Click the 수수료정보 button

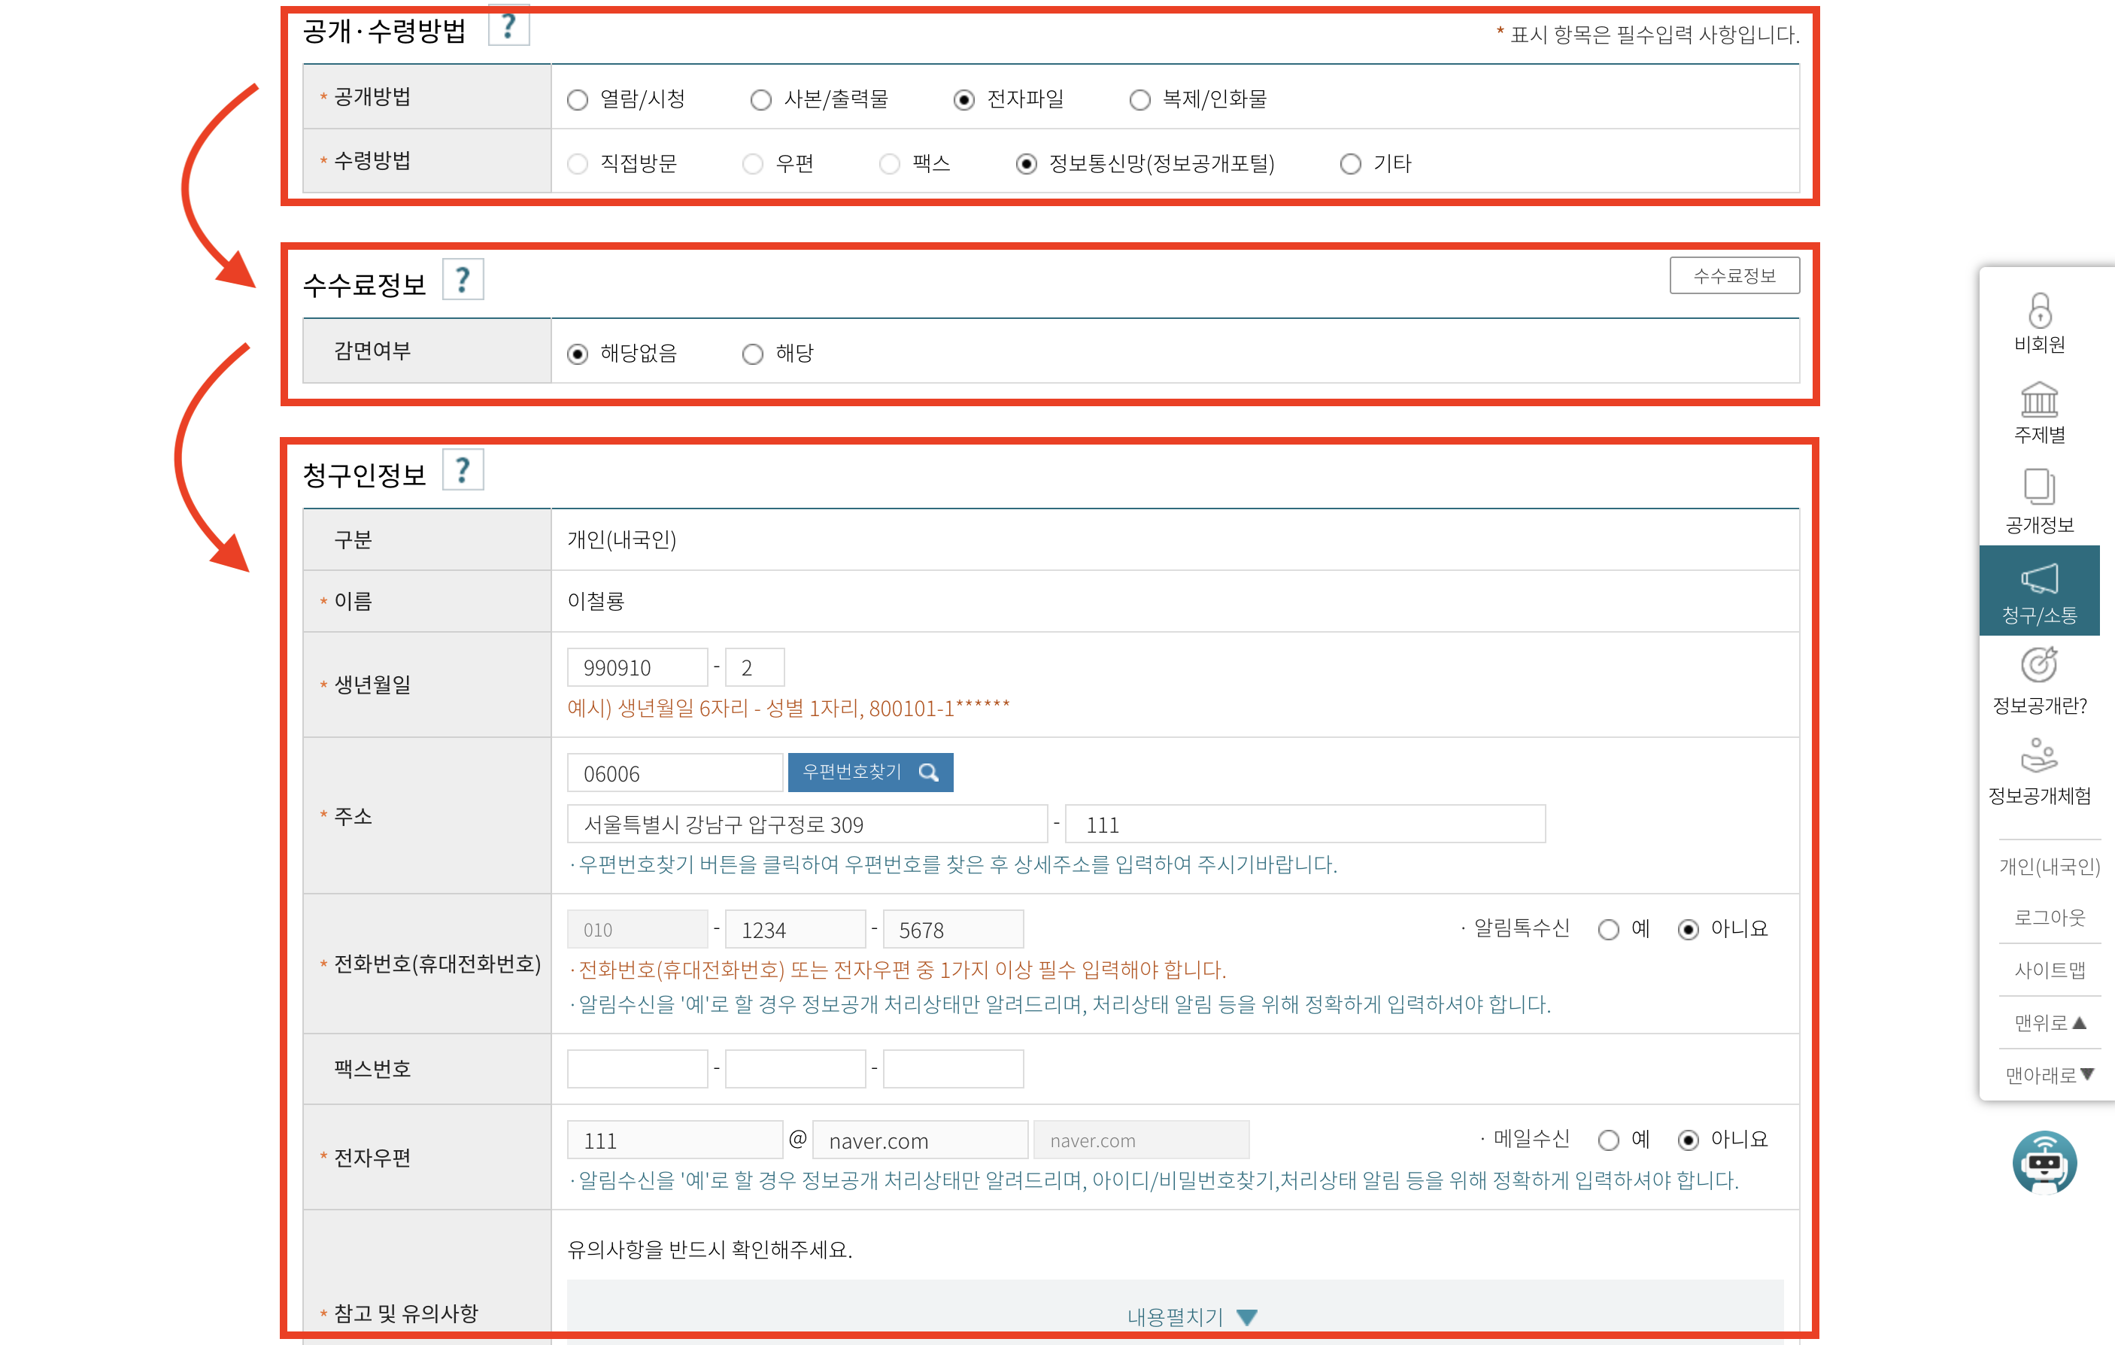[1734, 276]
